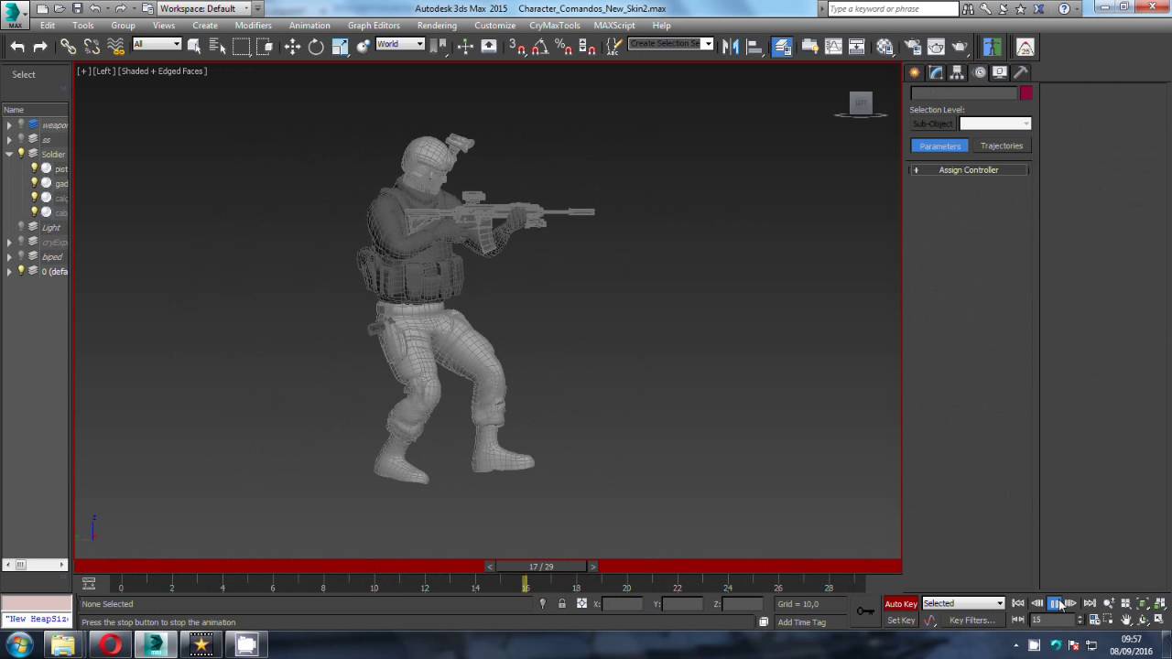1172x659 pixels.
Task: Click the Parameters button
Action: pyautogui.click(x=940, y=146)
